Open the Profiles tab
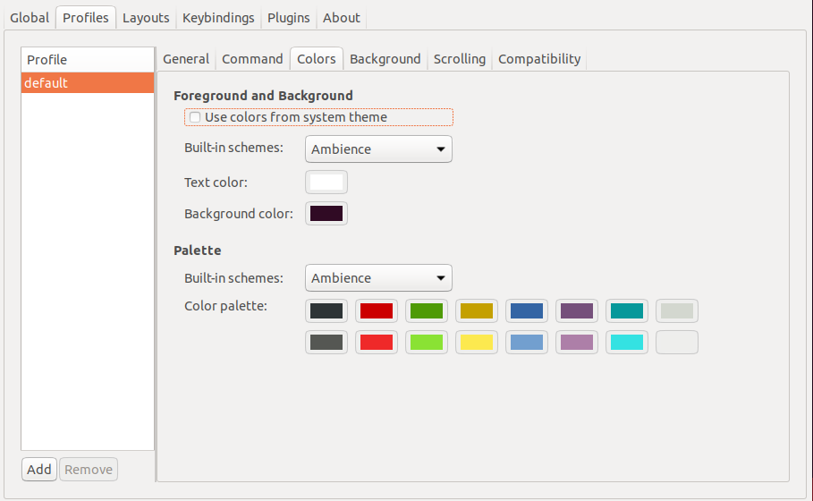 point(86,18)
